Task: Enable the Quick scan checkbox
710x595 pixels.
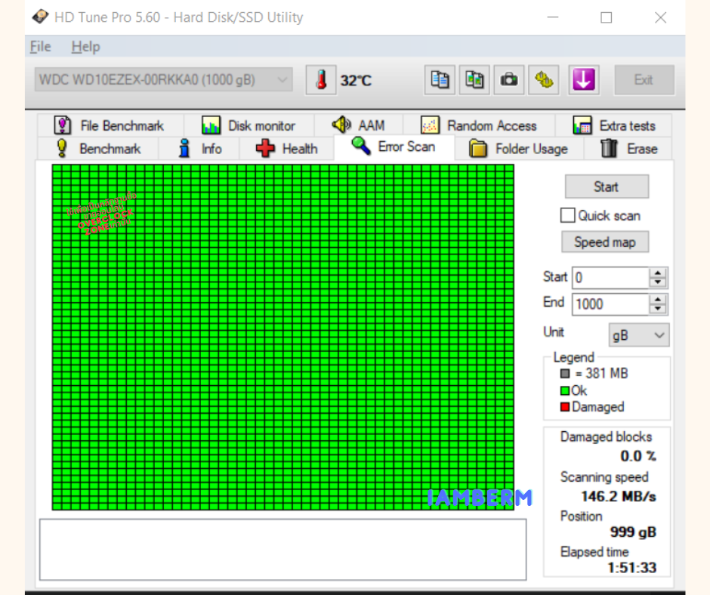Action: tap(568, 216)
